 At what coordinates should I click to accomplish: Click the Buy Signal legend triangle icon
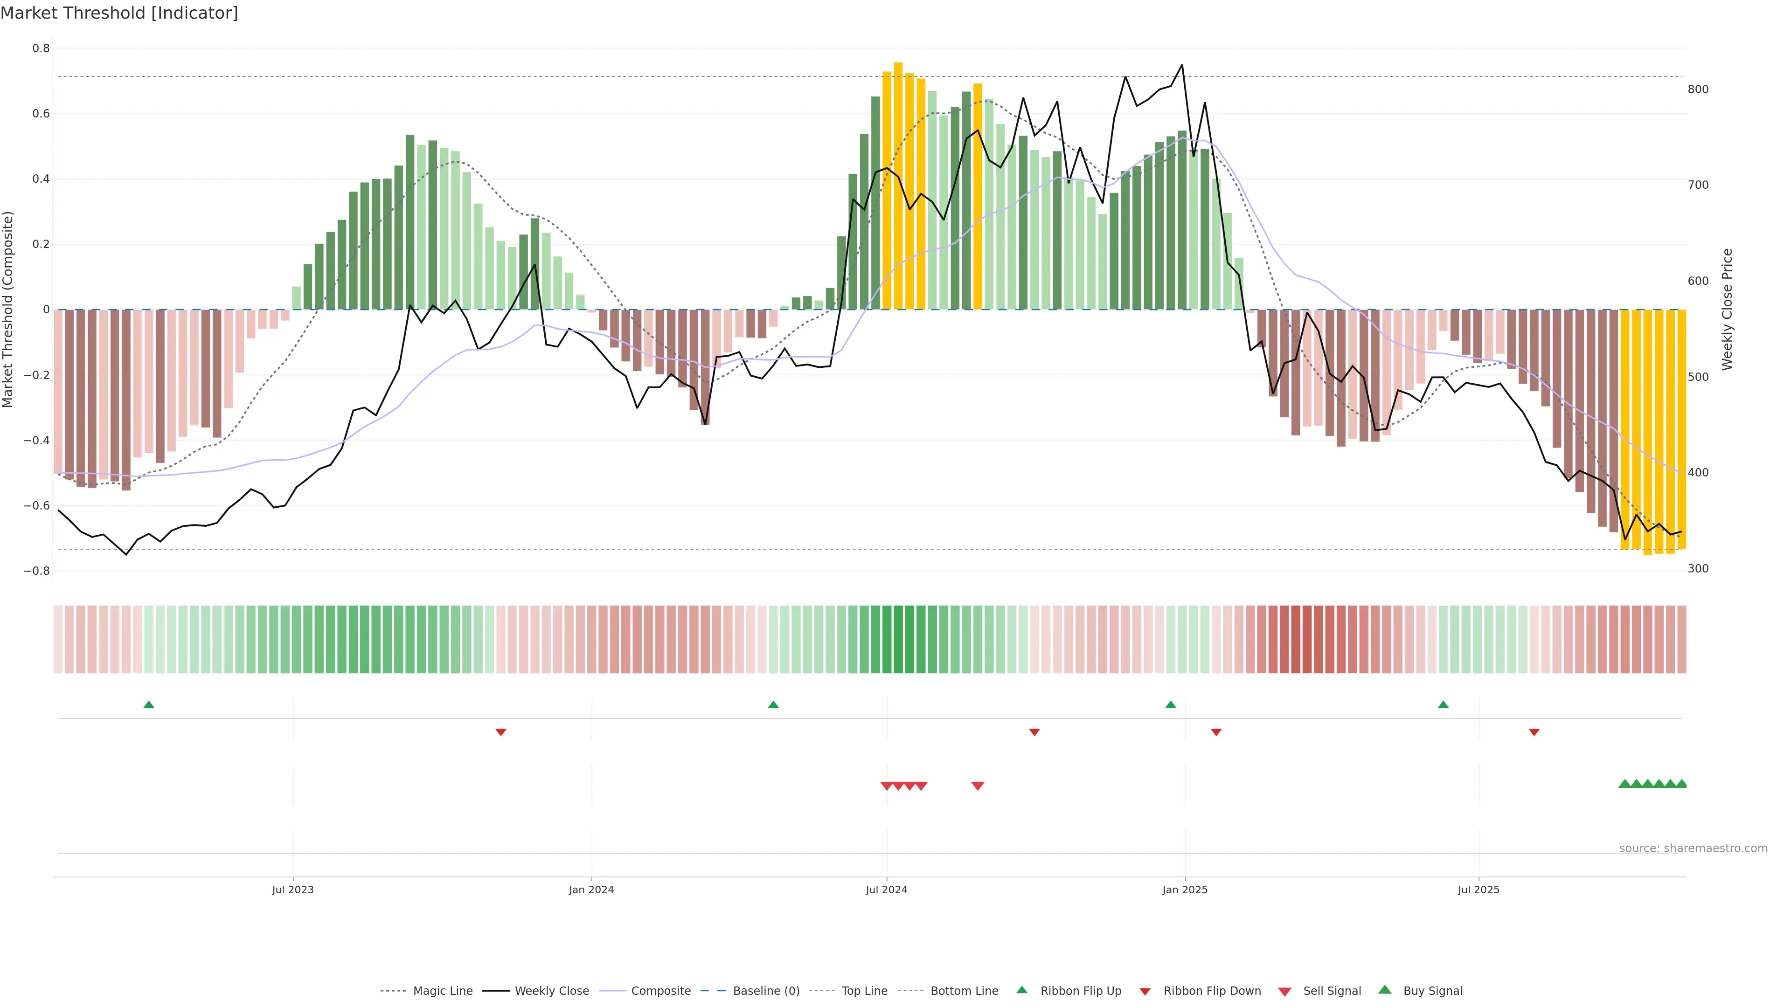point(1385,990)
